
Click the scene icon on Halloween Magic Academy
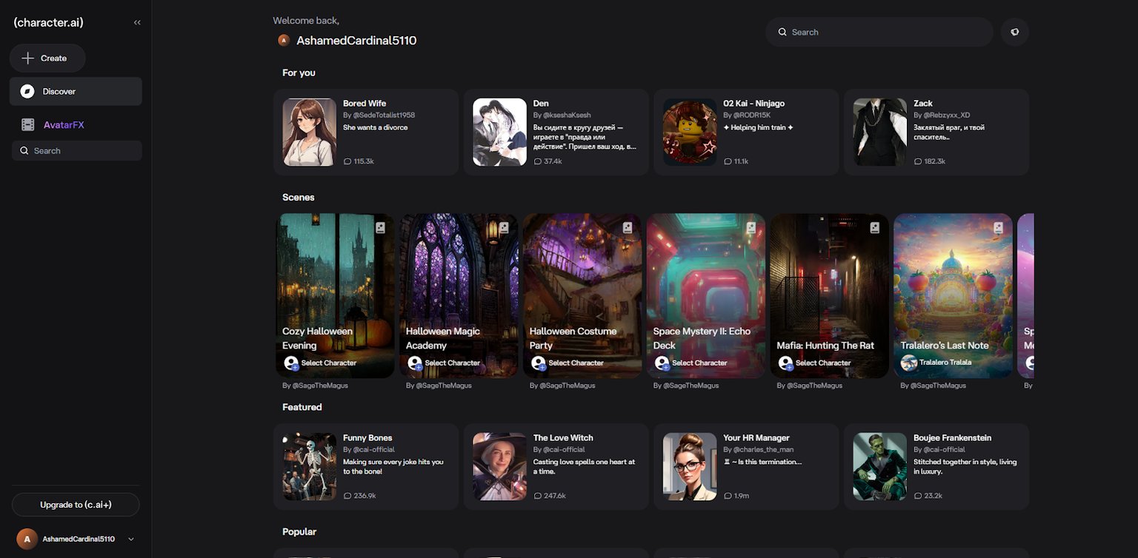click(x=504, y=228)
